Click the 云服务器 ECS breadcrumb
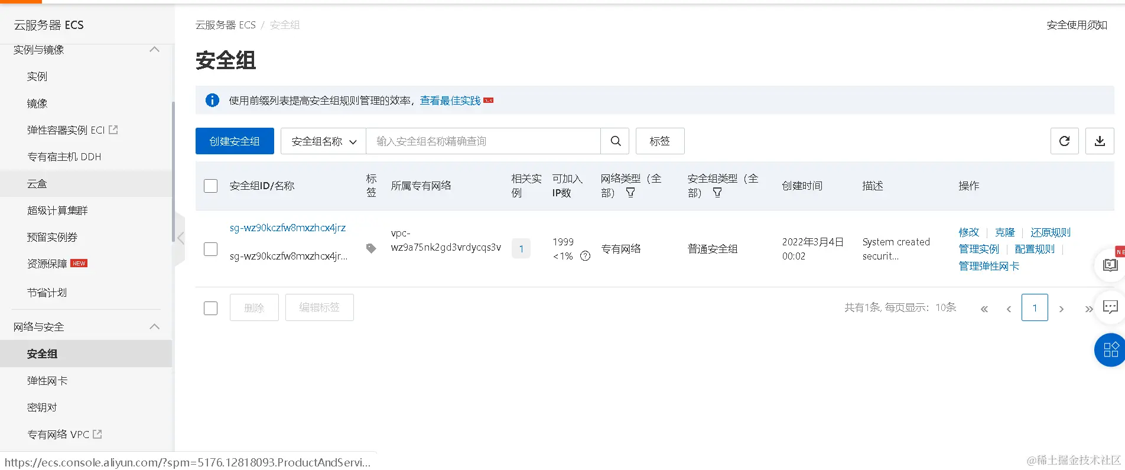1125x470 pixels. tap(226, 25)
